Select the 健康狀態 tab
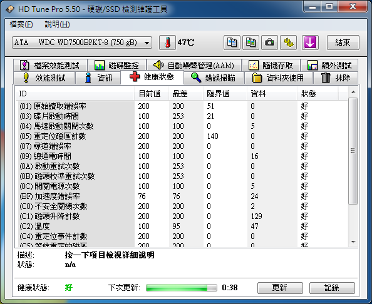 (x=152, y=77)
